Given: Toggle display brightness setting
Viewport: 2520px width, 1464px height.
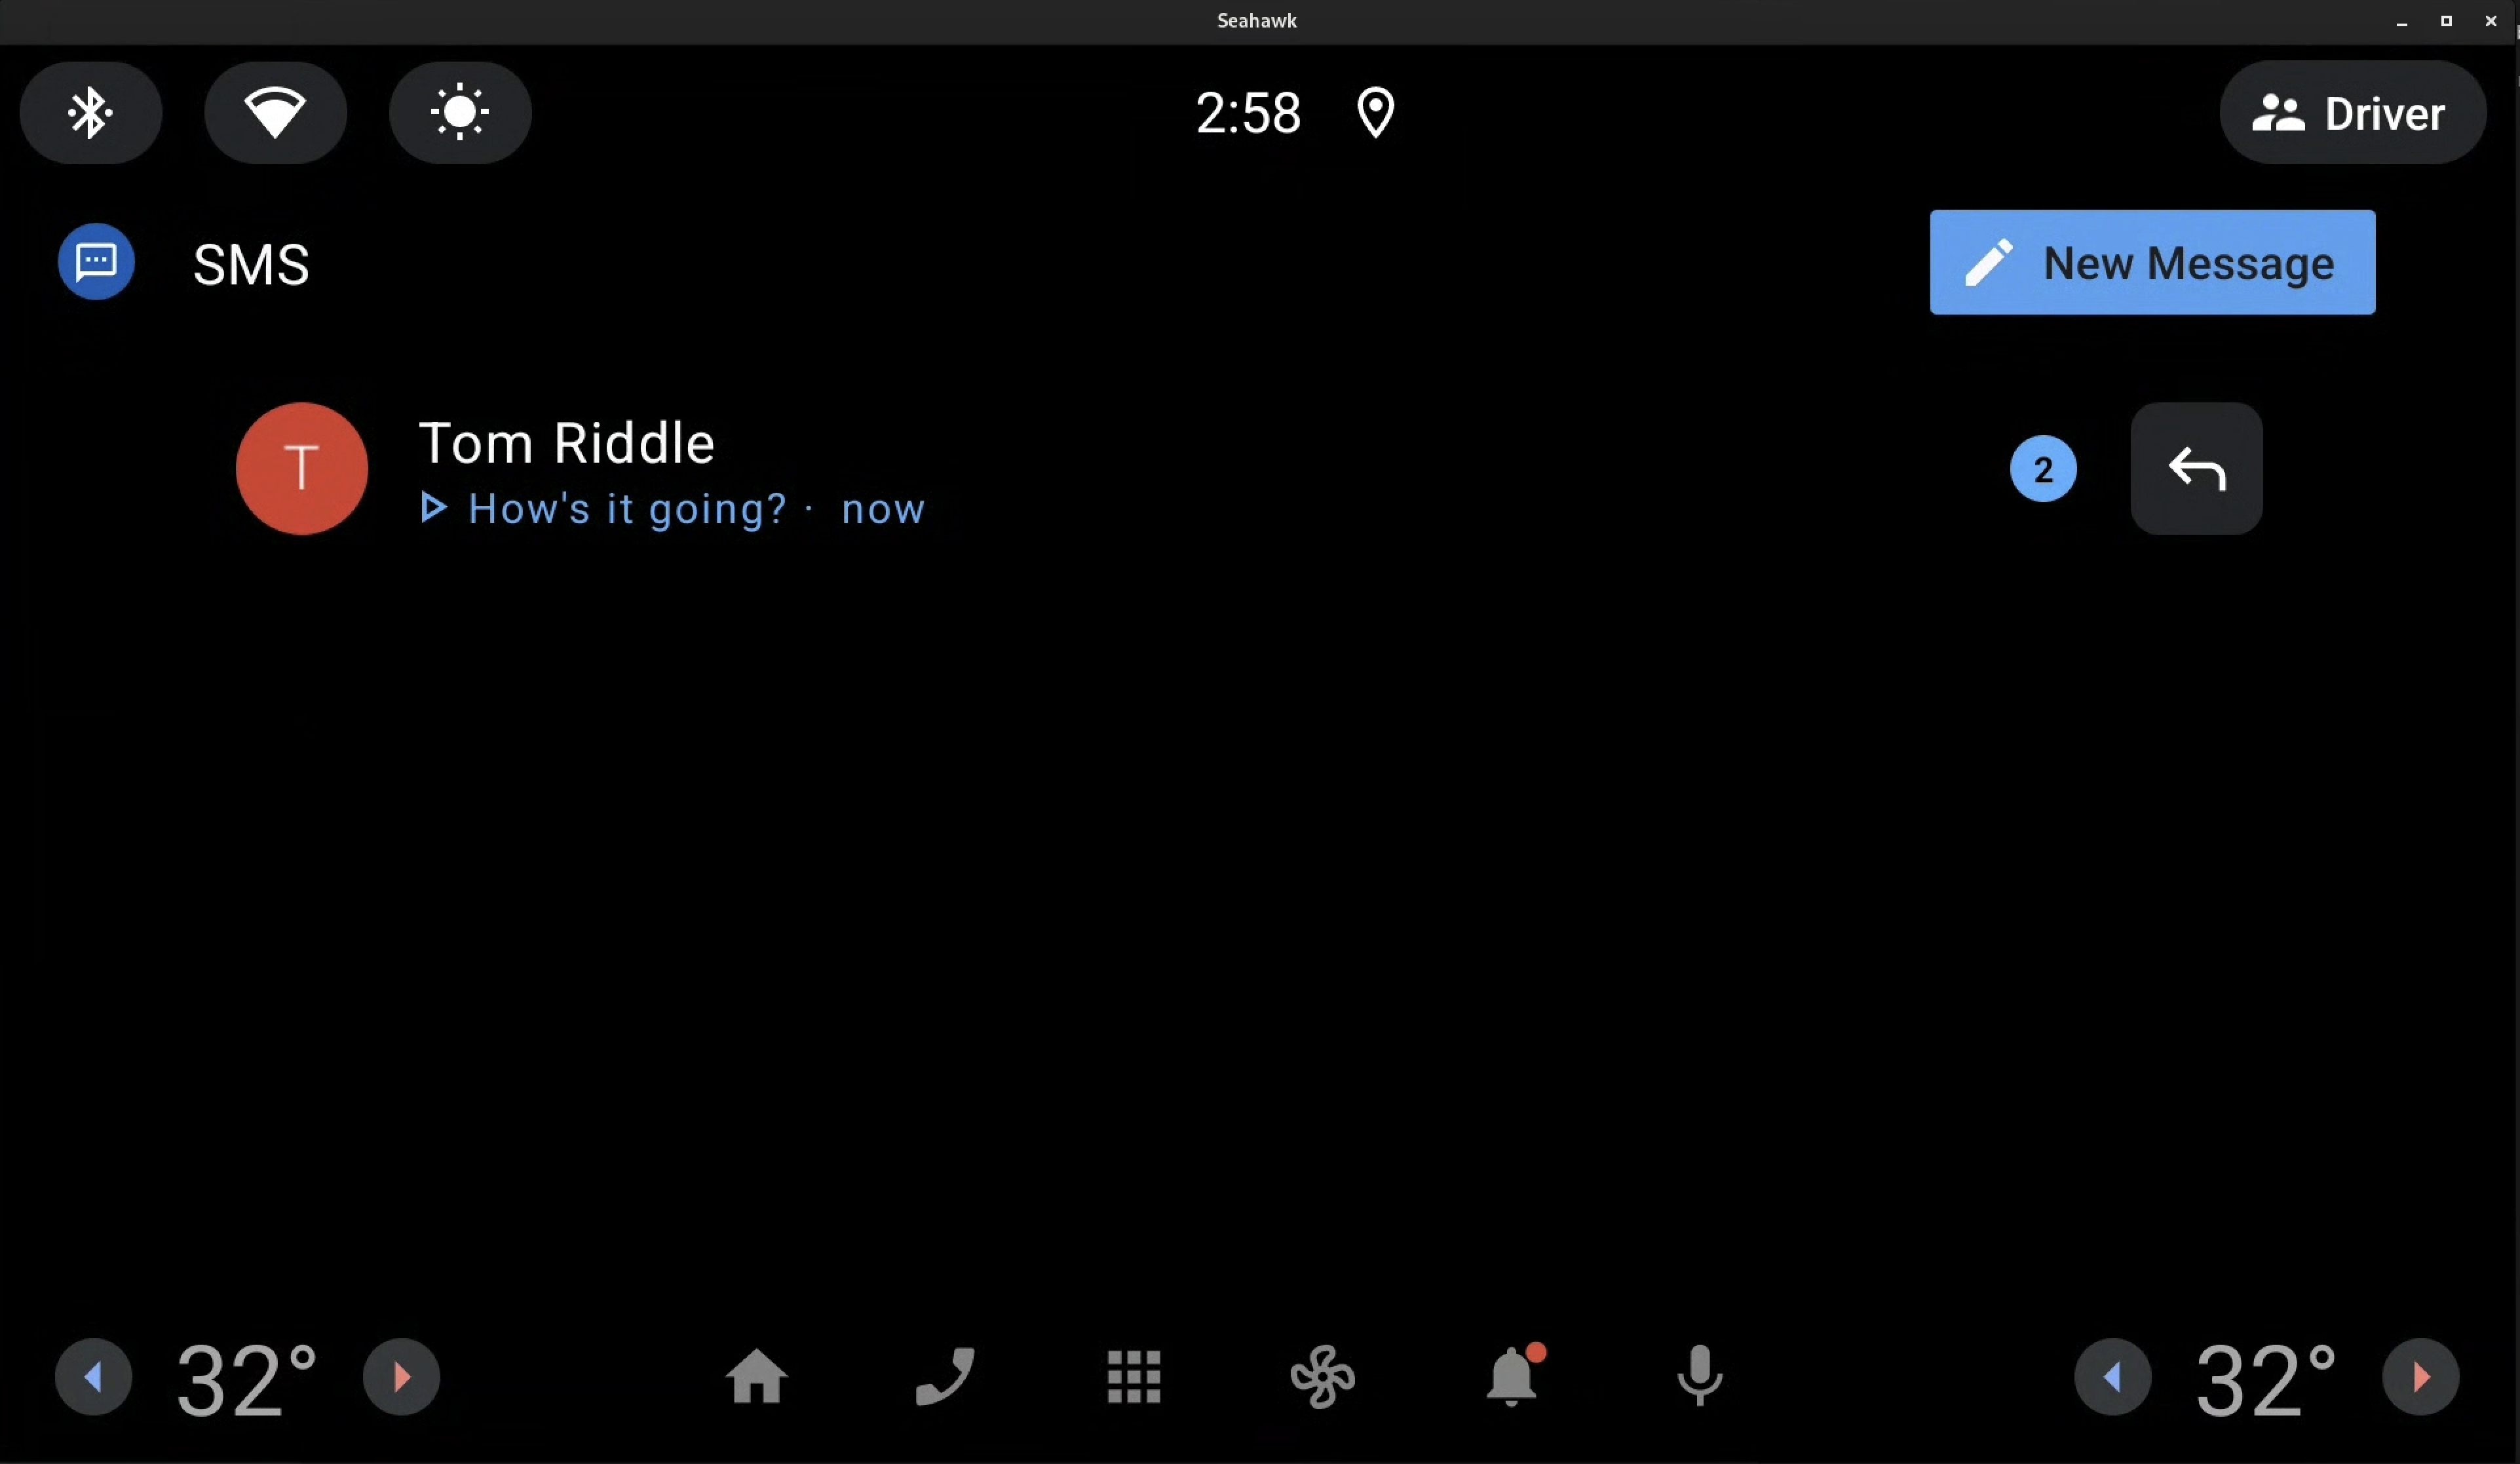Looking at the screenshot, I should tap(460, 111).
